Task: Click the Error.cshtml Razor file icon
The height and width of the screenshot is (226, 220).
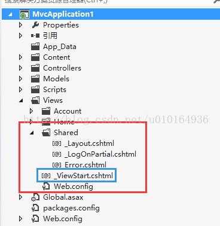Action: [57, 165]
